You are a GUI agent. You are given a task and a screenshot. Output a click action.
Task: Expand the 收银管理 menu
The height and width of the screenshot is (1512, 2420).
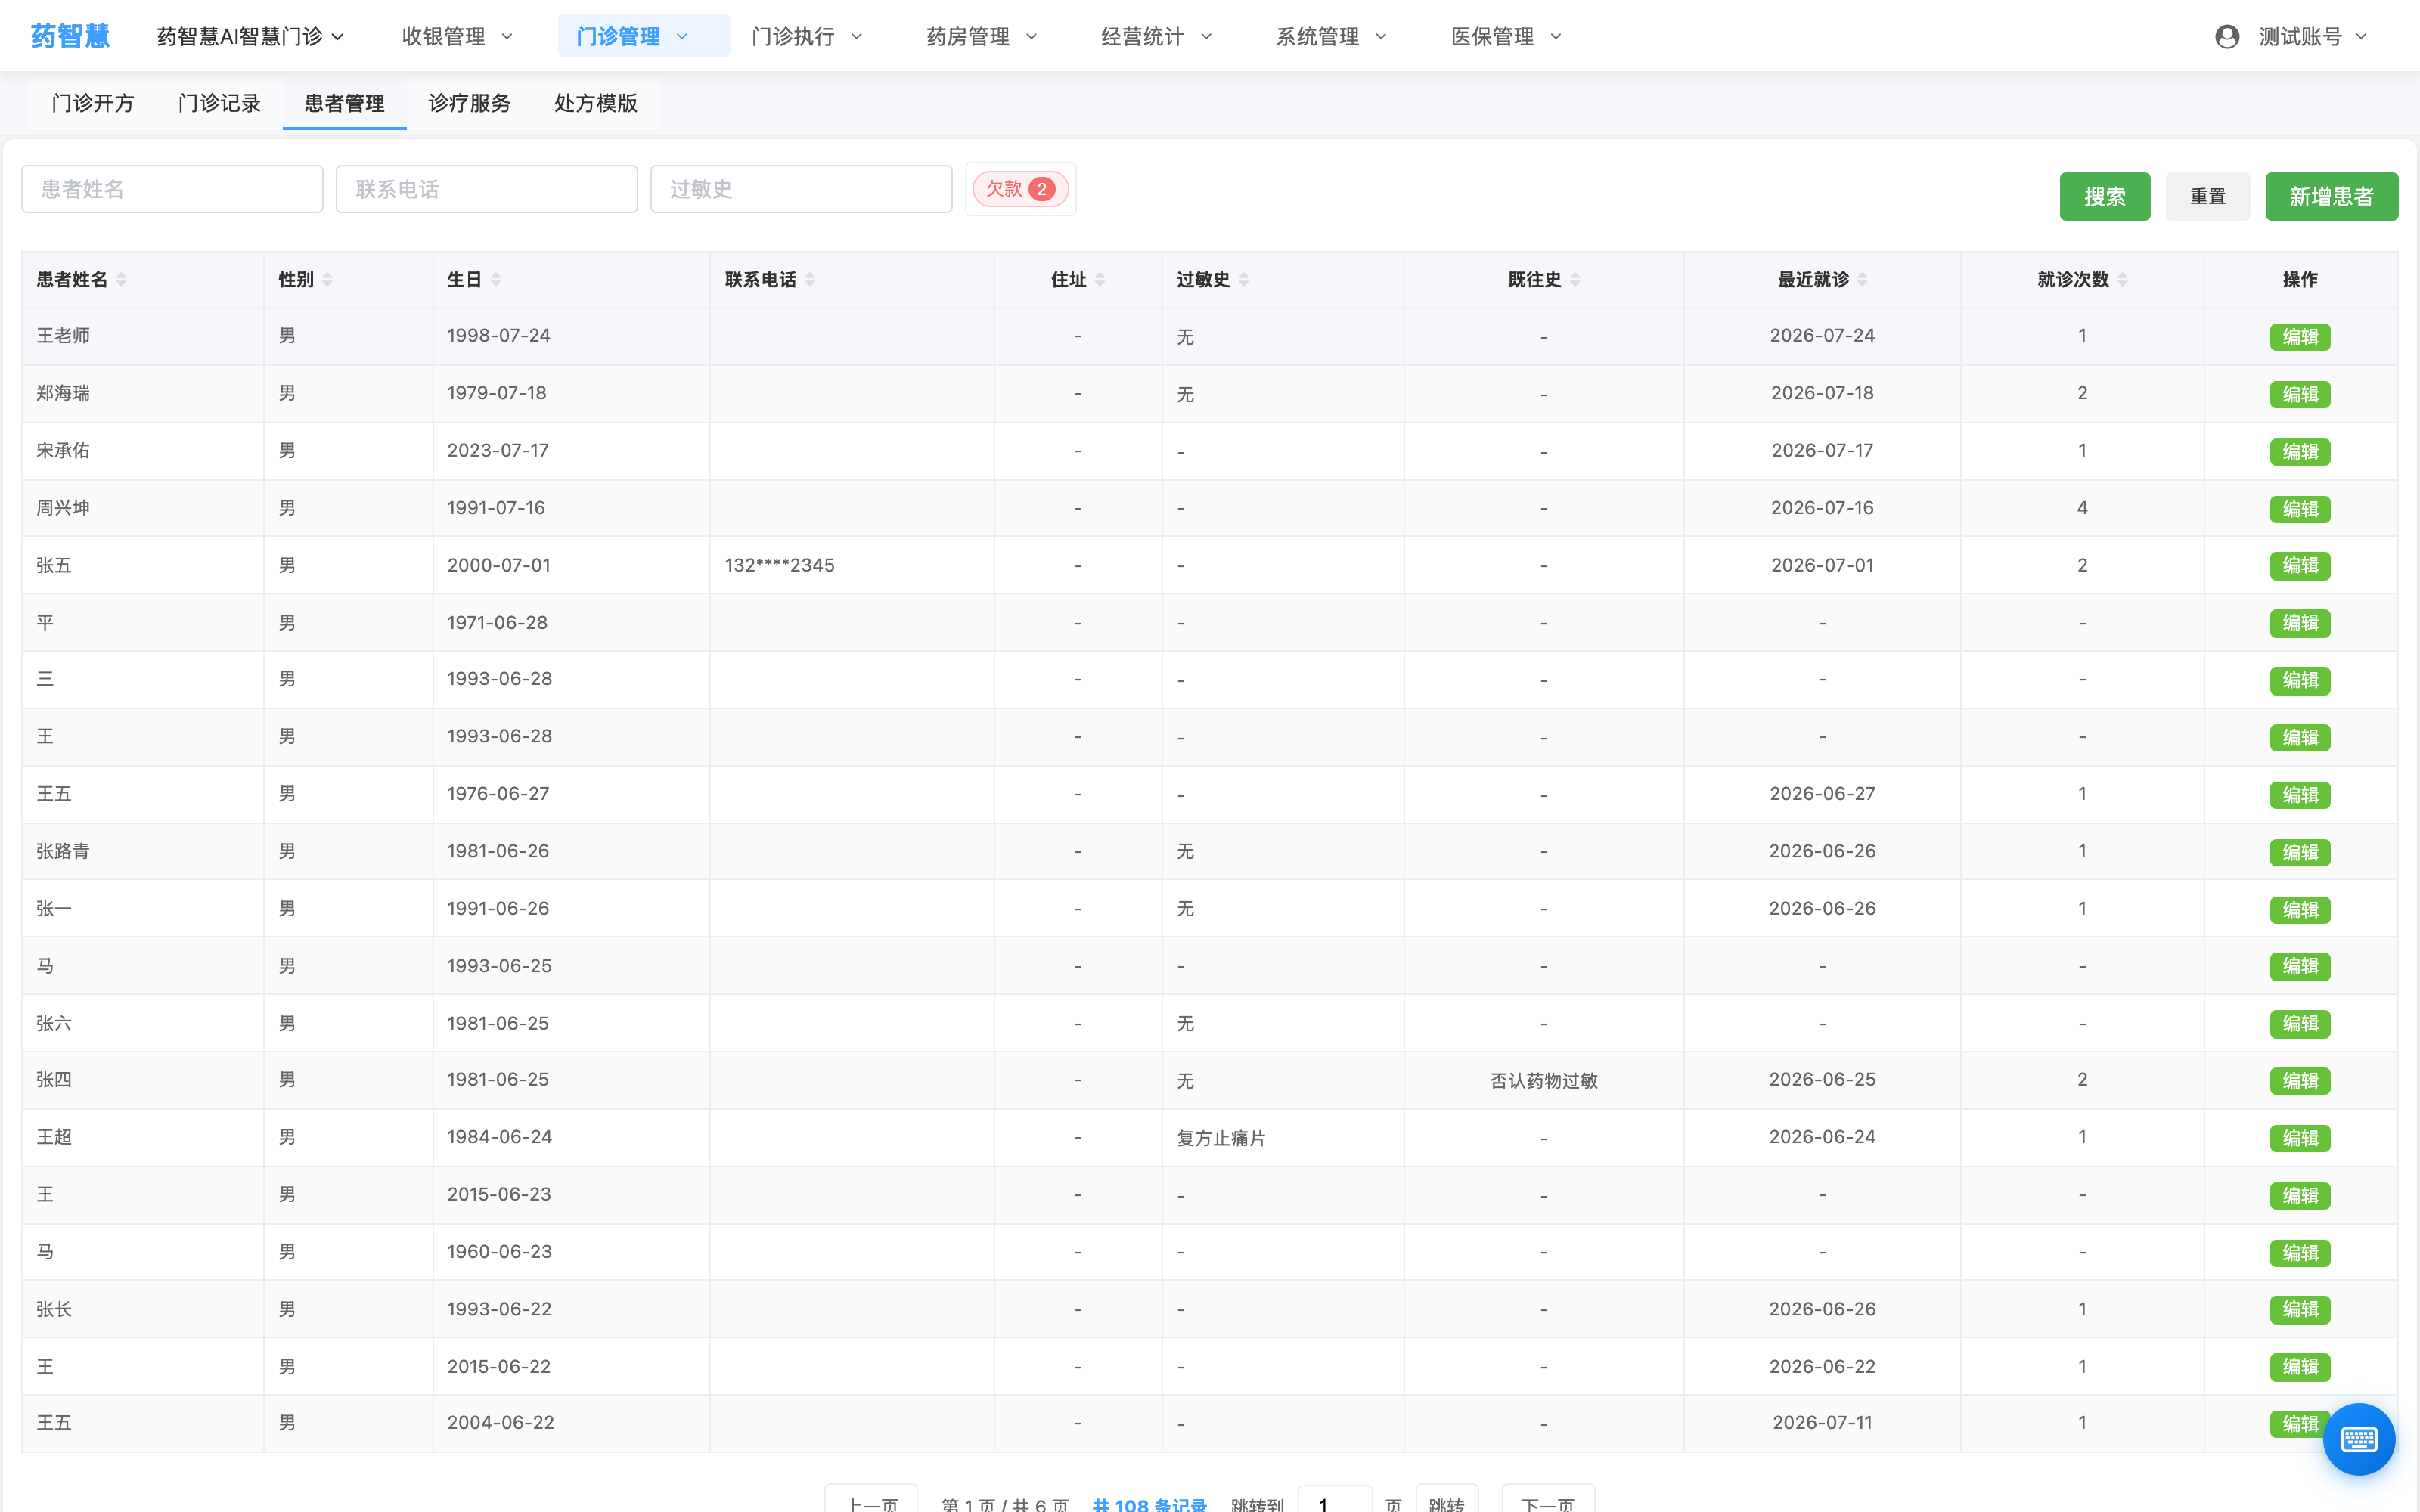(x=457, y=37)
